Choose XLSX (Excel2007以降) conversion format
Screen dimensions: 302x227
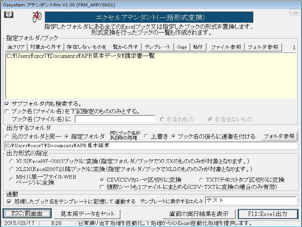pos(12,169)
